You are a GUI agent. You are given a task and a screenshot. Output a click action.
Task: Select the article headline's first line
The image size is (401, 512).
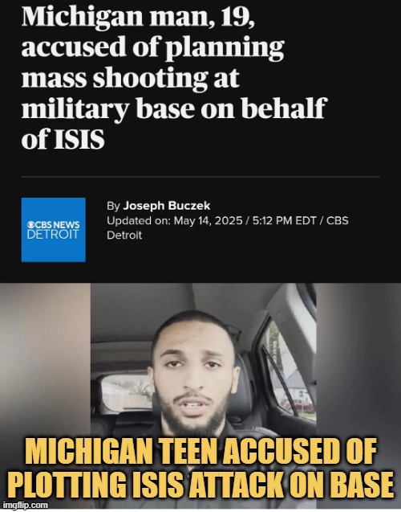138,17
